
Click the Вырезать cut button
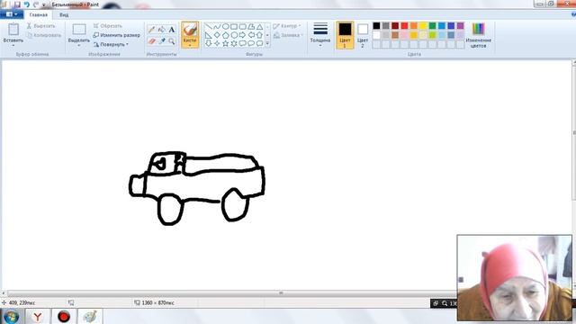[x=41, y=26]
